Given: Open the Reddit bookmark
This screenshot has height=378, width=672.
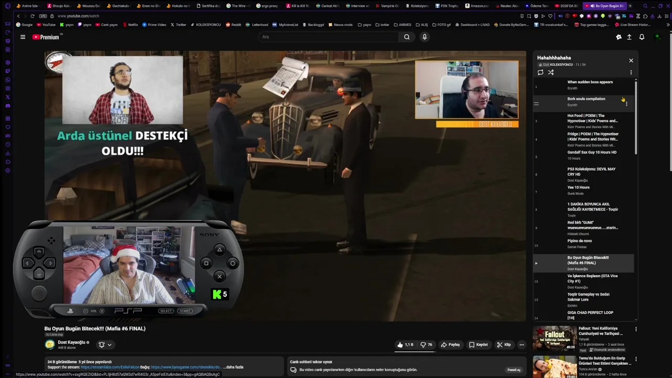Looking at the screenshot, I should tap(233, 25).
